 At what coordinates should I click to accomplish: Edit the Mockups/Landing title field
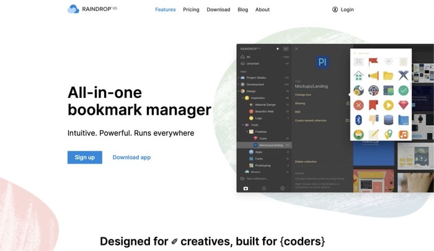[x=311, y=86]
